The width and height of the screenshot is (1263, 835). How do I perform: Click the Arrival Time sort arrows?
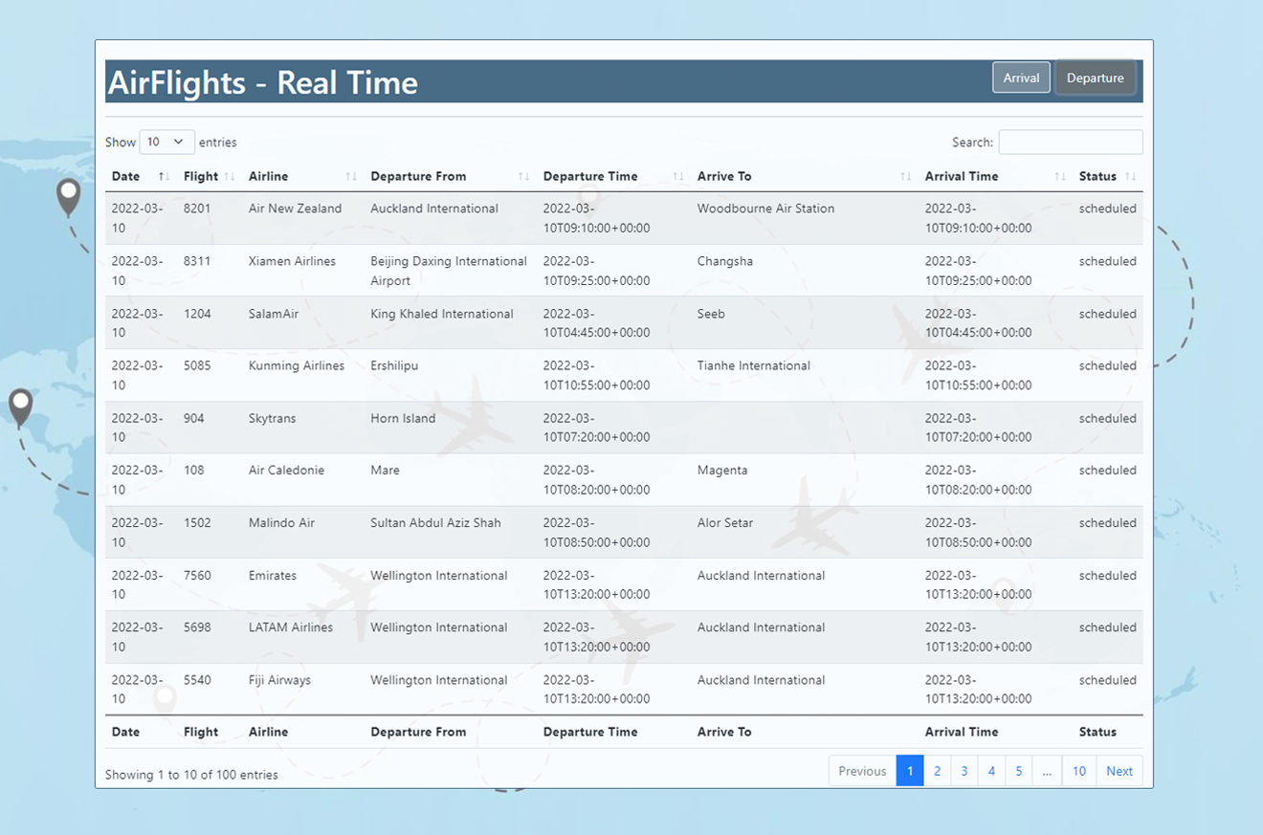tap(1059, 177)
